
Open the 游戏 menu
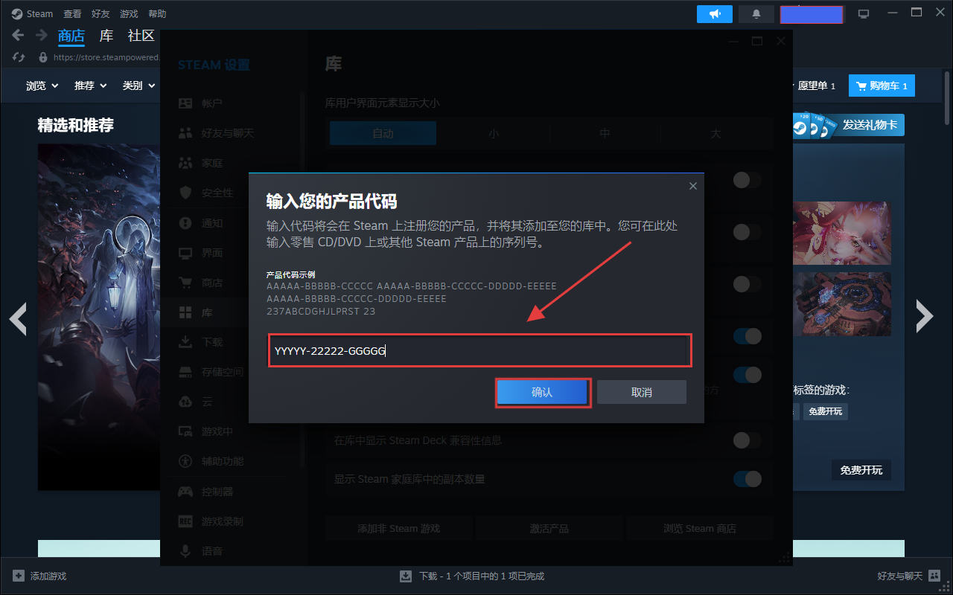[x=129, y=13]
